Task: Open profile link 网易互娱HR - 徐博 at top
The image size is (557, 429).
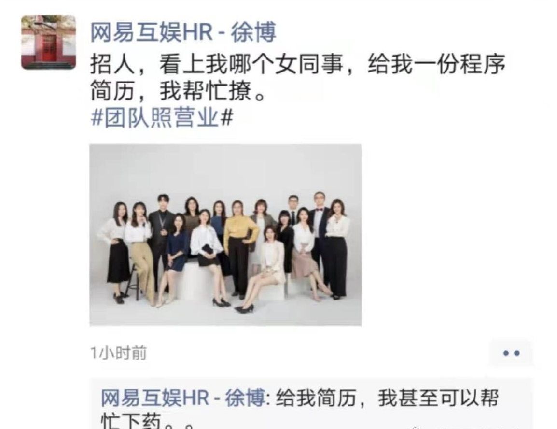Action: pos(183,32)
